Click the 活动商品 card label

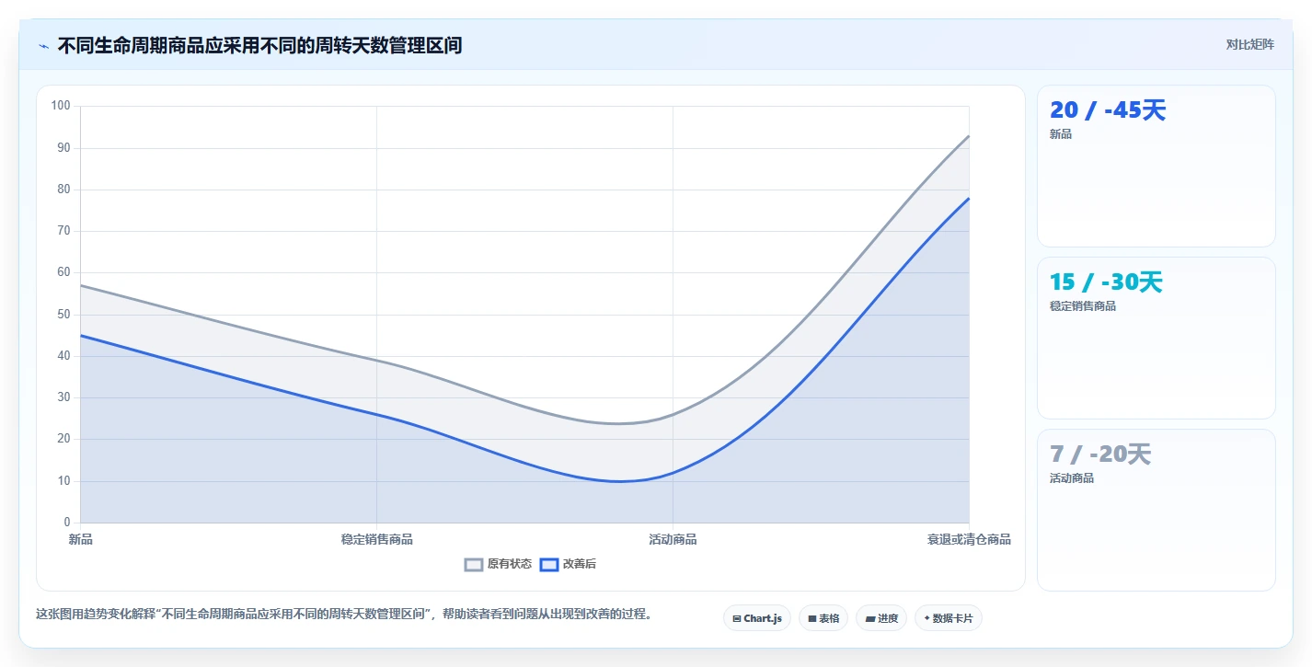coord(1072,478)
